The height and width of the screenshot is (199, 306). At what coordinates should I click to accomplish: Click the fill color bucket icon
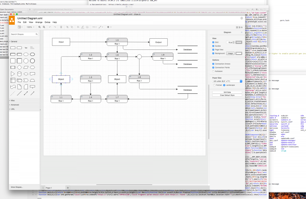[78, 27]
